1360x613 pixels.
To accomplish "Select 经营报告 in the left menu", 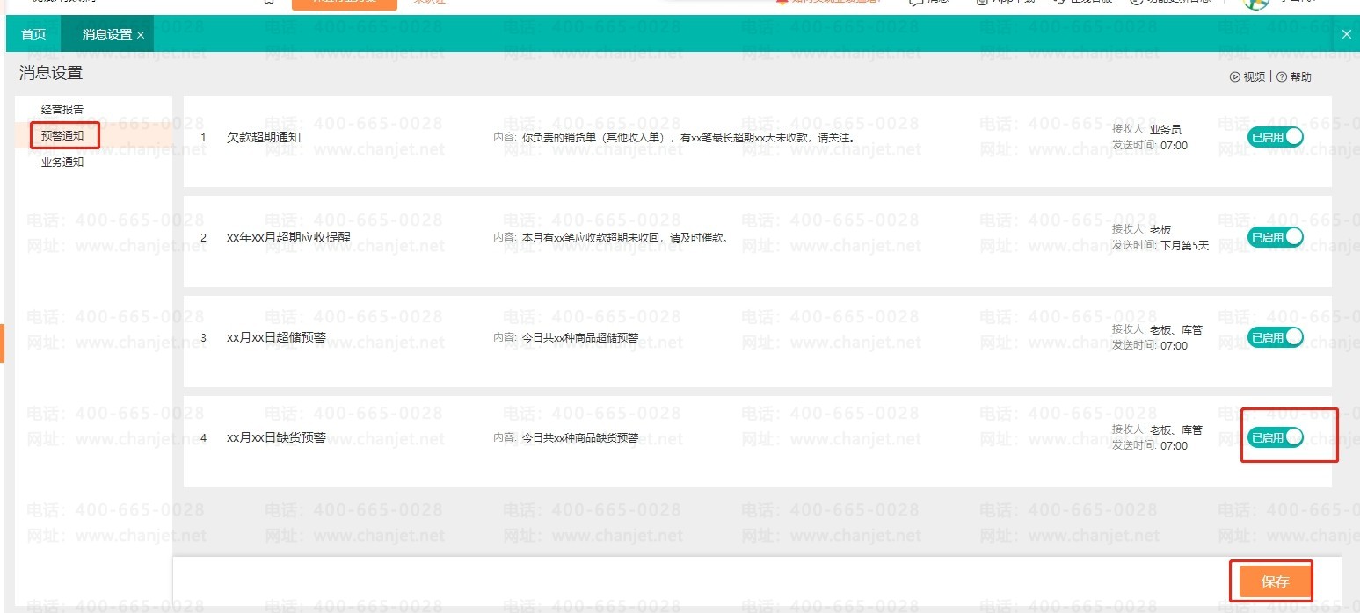I will pos(62,110).
